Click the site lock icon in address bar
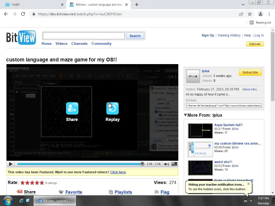275x206 pixels. pos(34,14)
